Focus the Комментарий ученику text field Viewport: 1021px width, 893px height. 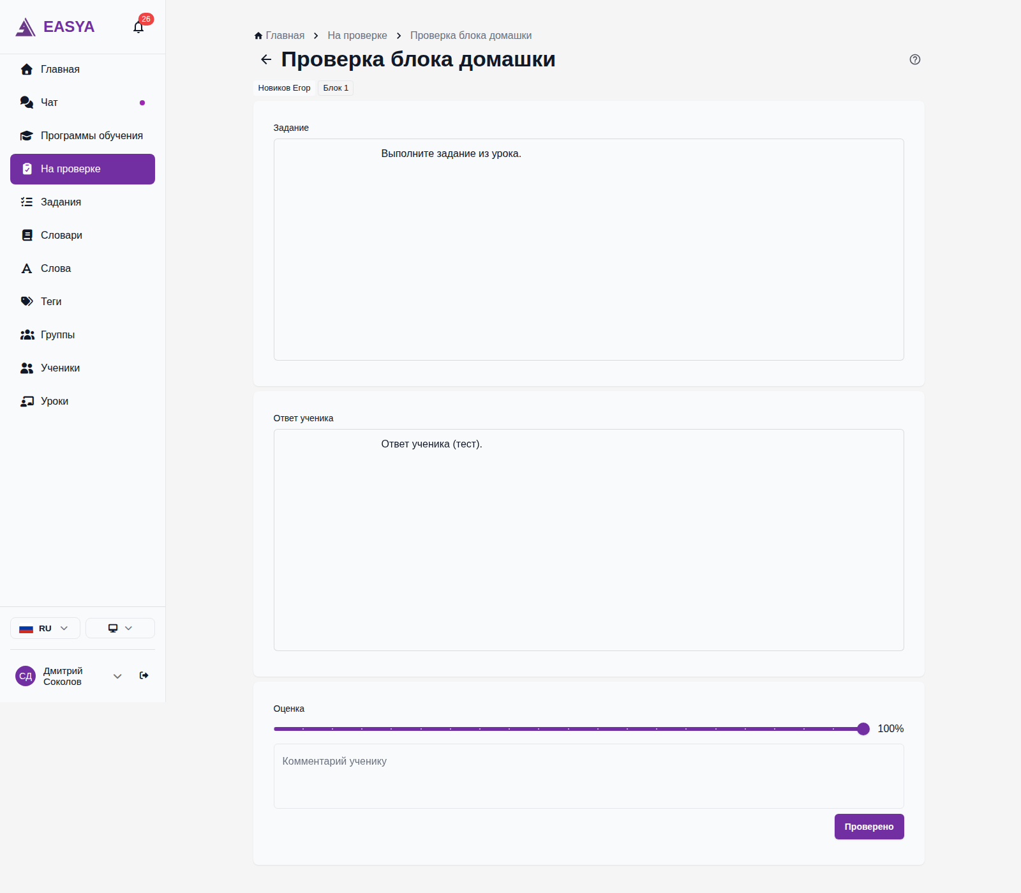[588, 776]
